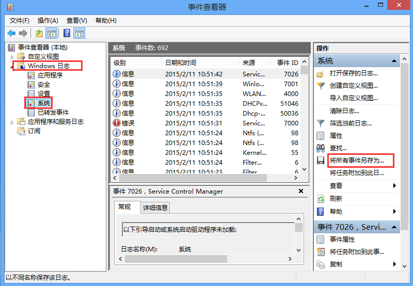Click the green refresh icon beside 刷新

[x=321, y=199]
